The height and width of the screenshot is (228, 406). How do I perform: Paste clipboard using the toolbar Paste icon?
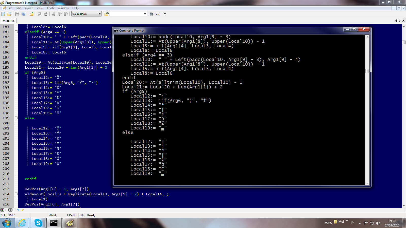(66, 14)
